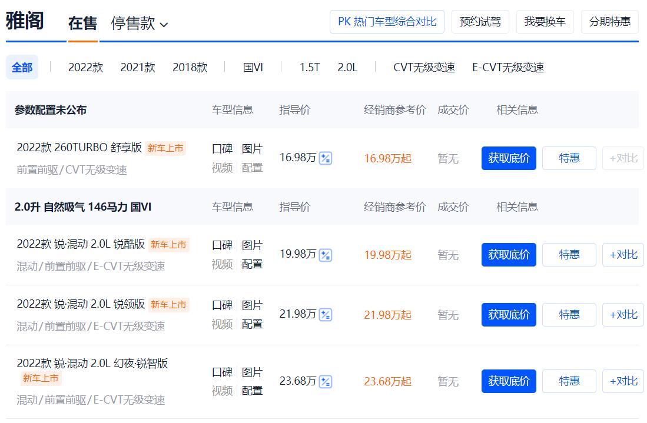Viewport: 647px width, 423px height.
Task: Click 特惠 for 锐酷版
Action: coord(569,255)
